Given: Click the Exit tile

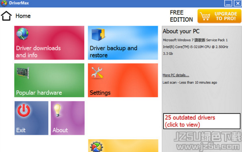Looking at the screenshot, I should point(31,118).
